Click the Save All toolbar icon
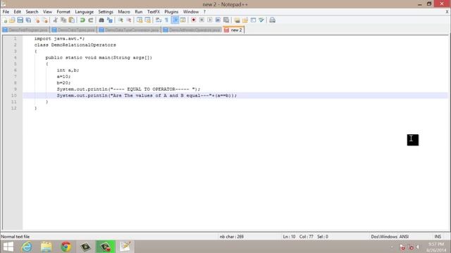The height and width of the screenshot is (253, 451). point(28,20)
